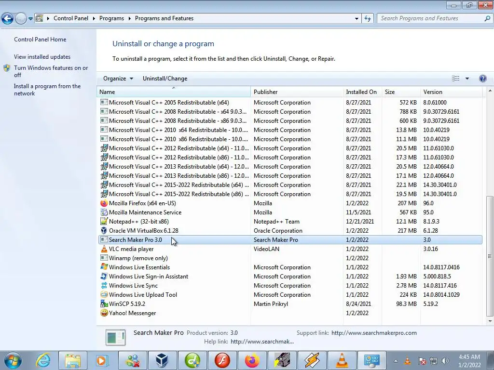Click scrollbar up arrow of program list
The image size is (494, 370).
pos(490,91)
